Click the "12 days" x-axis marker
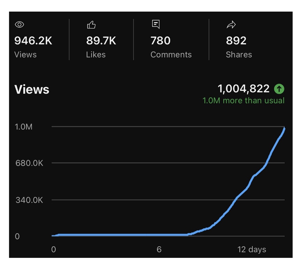 (x=251, y=249)
